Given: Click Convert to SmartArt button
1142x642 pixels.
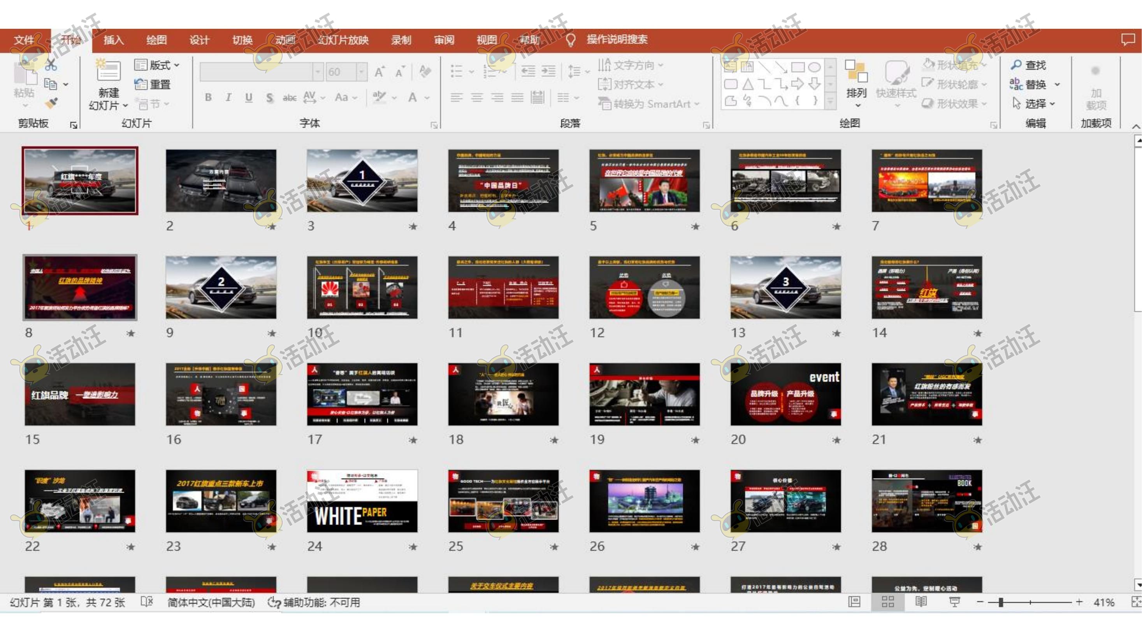Looking at the screenshot, I should pos(648,103).
